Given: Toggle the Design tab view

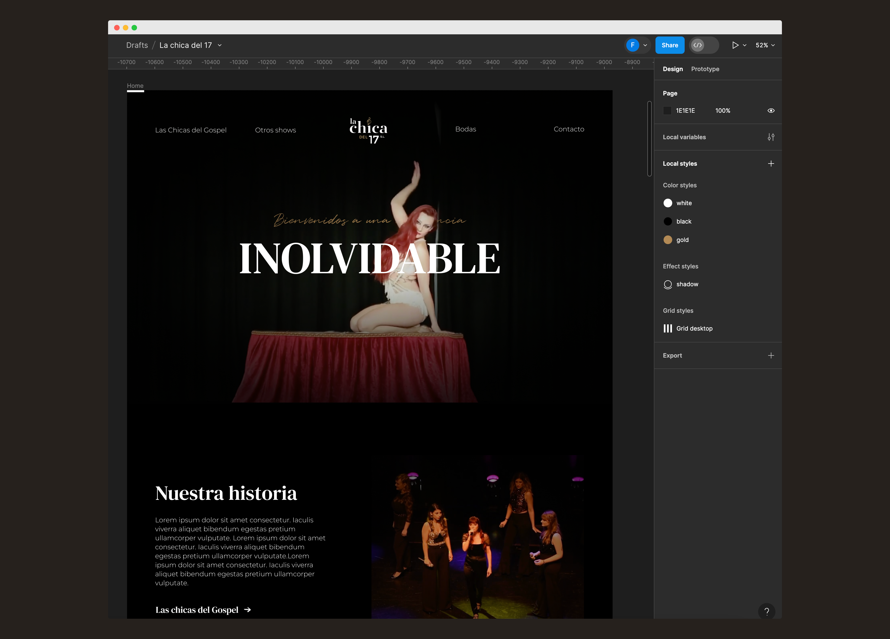Looking at the screenshot, I should (672, 68).
